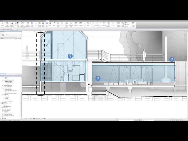
Task: Click Render in Cloud icon
Action: (39, 24)
